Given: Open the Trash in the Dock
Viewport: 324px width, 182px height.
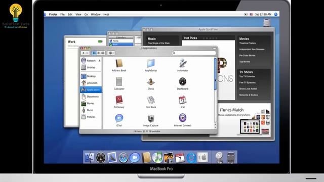Looking at the screenshot, I should [x=231, y=158].
